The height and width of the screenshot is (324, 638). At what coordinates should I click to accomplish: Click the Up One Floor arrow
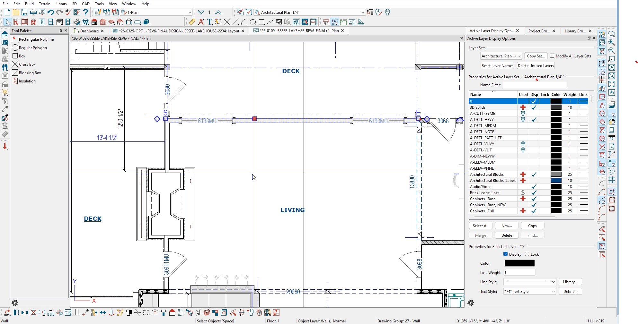(x=218, y=12)
